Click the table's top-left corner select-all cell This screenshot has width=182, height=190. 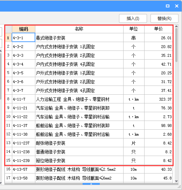coord(9,29)
